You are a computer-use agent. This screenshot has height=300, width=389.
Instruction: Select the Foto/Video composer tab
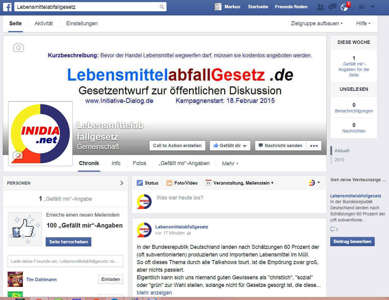(x=182, y=183)
